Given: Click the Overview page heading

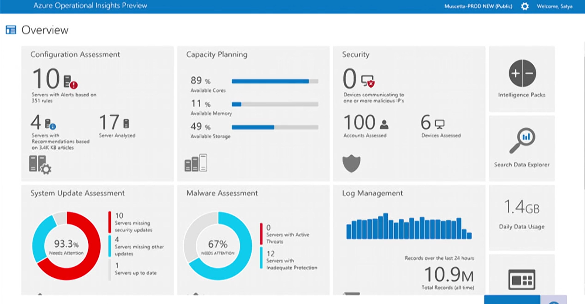Looking at the screenshot, I should pyautogui.click(x=45, y=30).
